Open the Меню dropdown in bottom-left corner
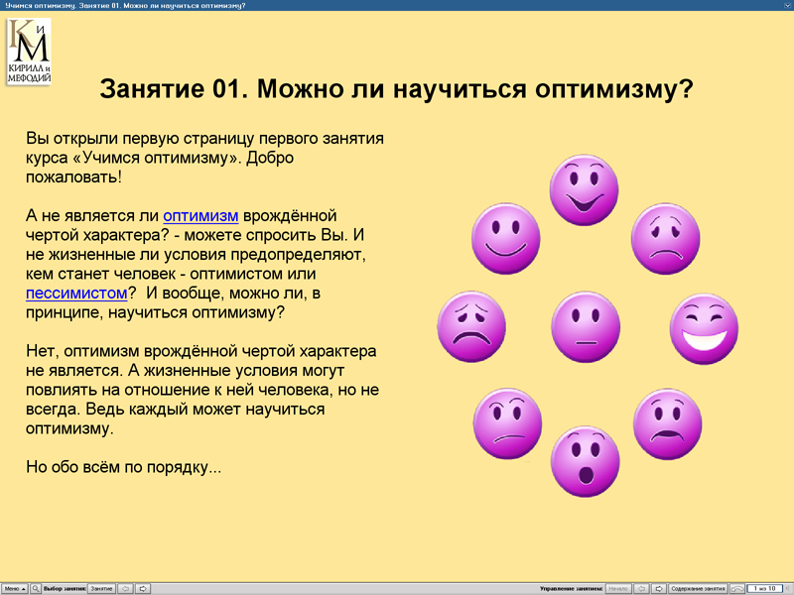794x595 pixels. pyautogui.click(x=14, y=587)
